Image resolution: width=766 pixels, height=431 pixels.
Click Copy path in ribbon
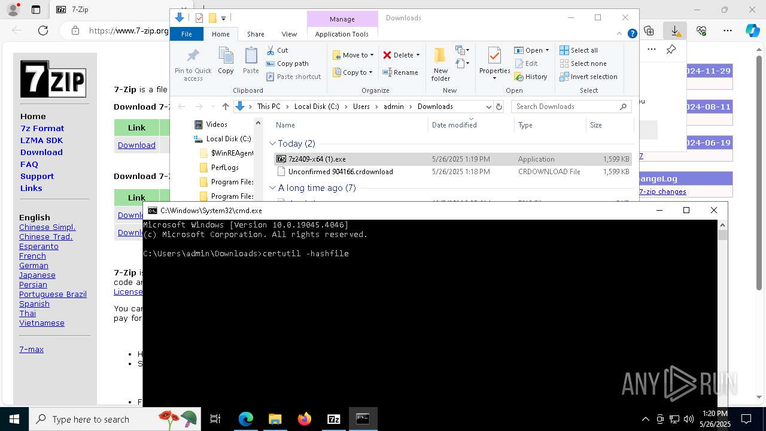pyautogui.click(x=287, y=63)
